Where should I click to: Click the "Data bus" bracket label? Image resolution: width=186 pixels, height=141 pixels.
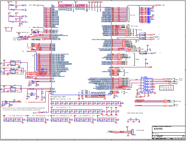(133, 15)
